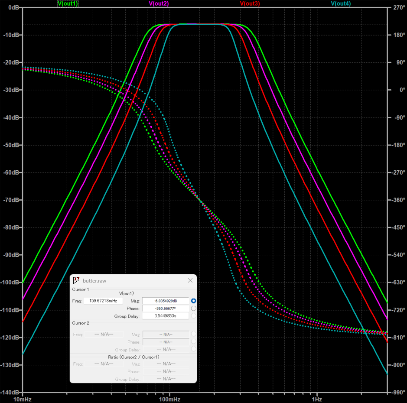Click Cursor 1 Mag field -6.0354929dB
This screenshot has width=407, height=403.
pos(165,301)
